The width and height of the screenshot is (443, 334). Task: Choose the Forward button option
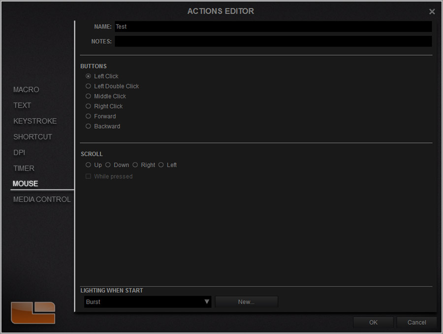(x=88, y=116)
